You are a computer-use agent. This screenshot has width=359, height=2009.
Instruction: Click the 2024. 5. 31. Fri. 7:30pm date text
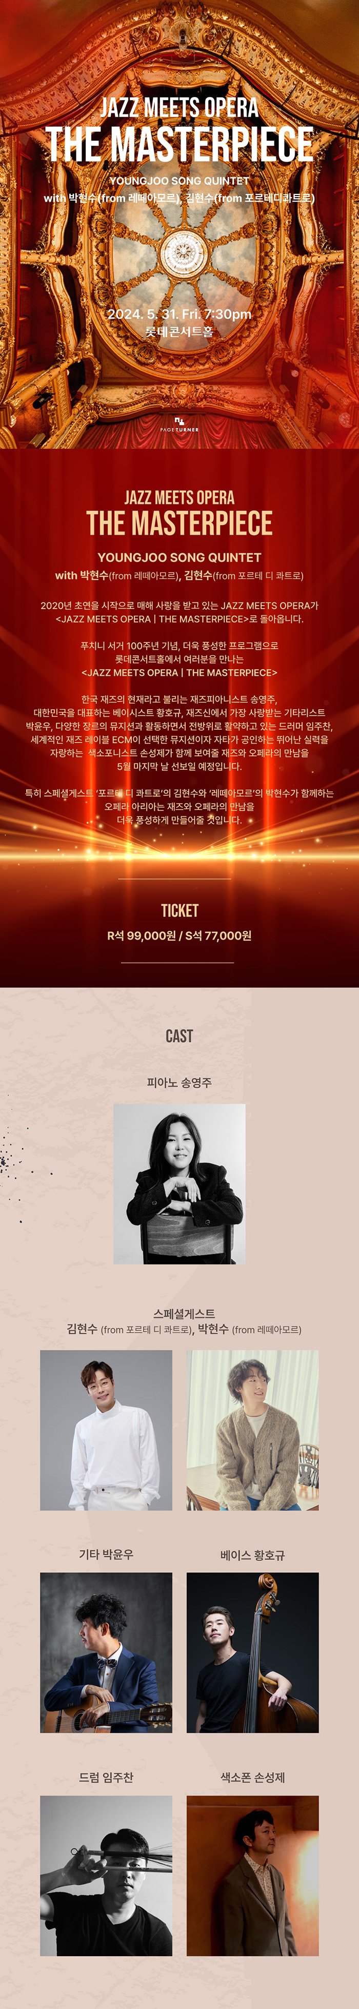(179, 314)
